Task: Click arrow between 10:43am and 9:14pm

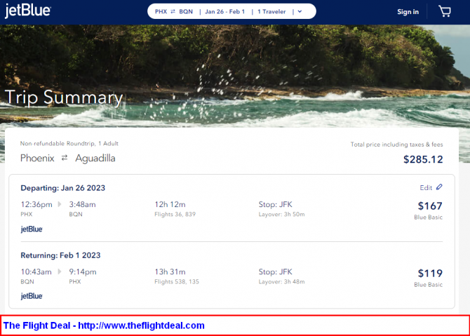Action: (x=60, y=272)
